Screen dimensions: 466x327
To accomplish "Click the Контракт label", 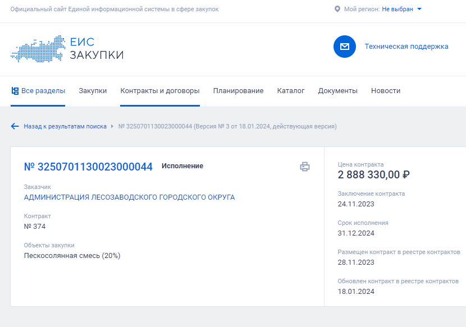I will coord(38,216).
